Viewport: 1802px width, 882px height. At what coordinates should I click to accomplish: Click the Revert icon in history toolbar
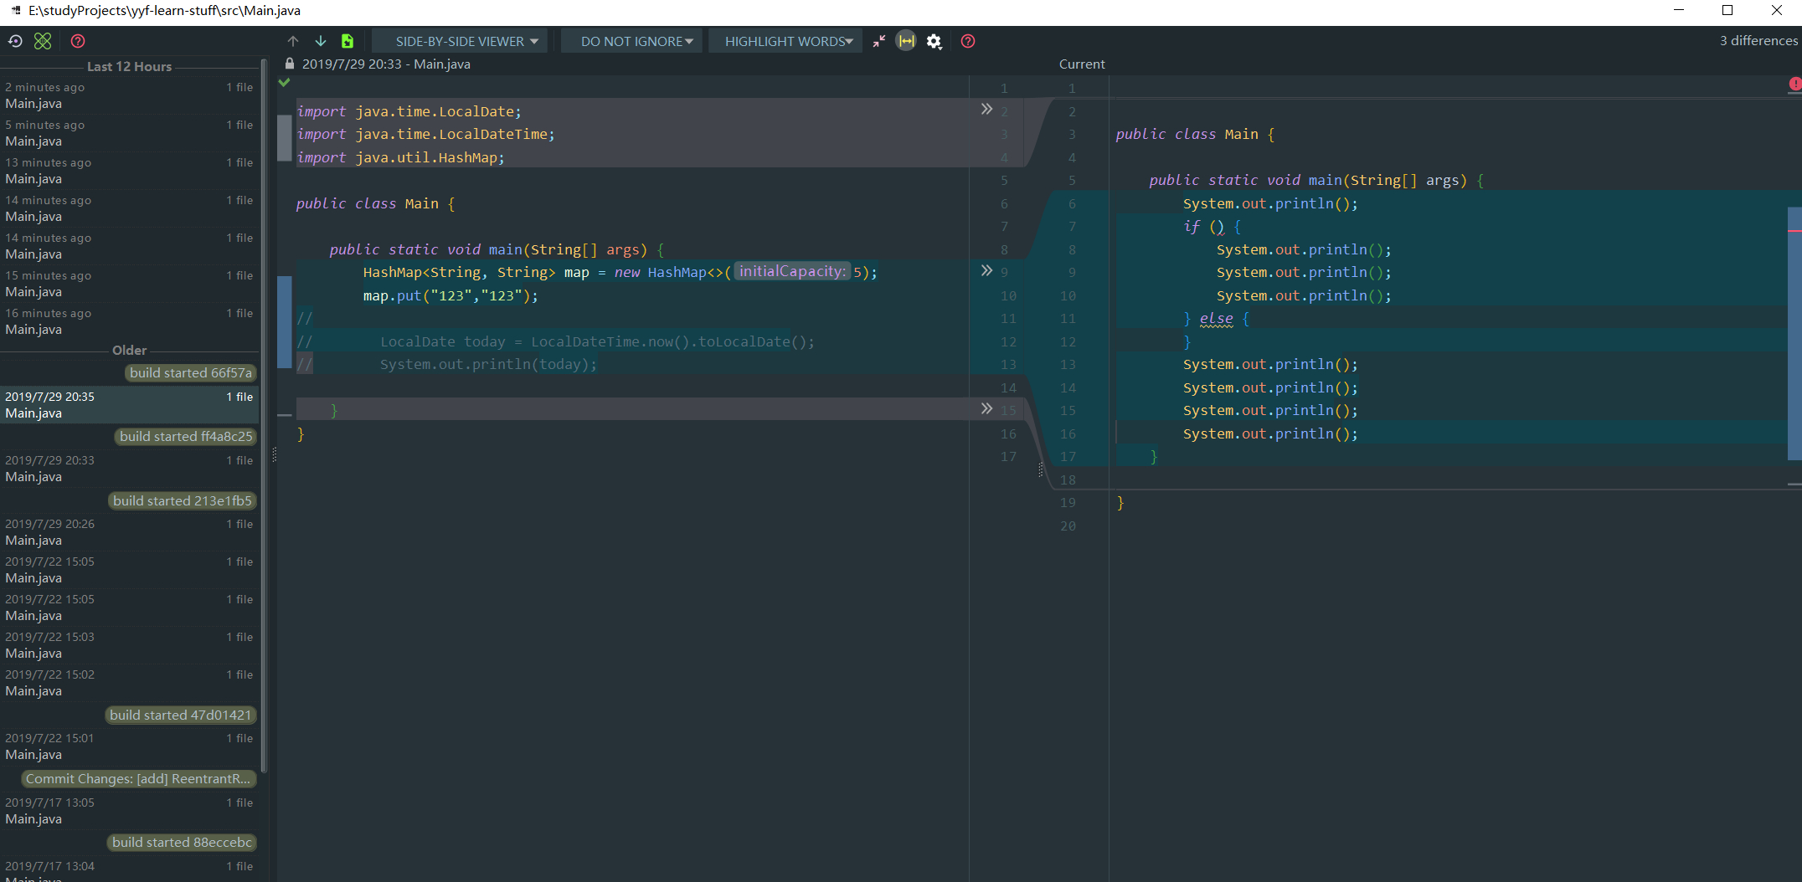[15, 41]
